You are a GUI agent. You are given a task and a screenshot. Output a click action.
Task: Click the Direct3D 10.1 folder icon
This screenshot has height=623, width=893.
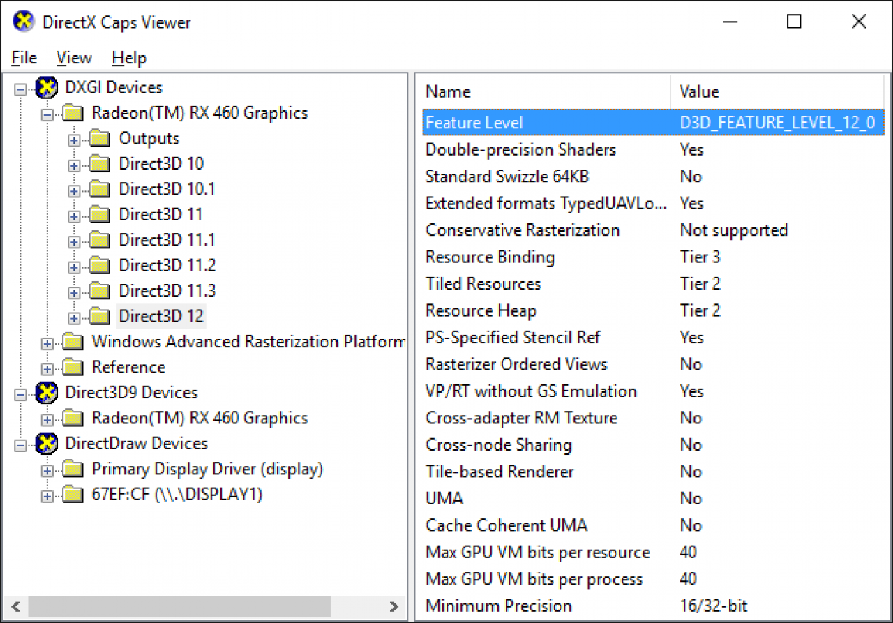tap(100, 190)
